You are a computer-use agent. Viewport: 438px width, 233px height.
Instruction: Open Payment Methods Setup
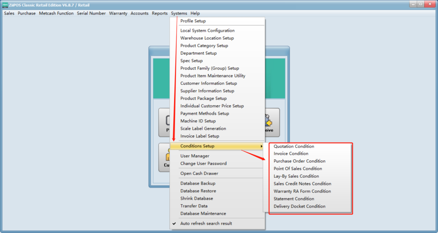(204, 114)
